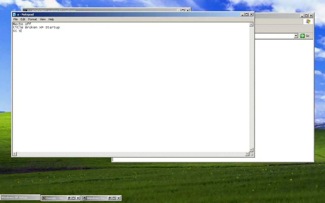Screen dimensions: 325x203
Task: Open the File menu in Notepad
Action: pyautogui.click(x=15, y=19)
